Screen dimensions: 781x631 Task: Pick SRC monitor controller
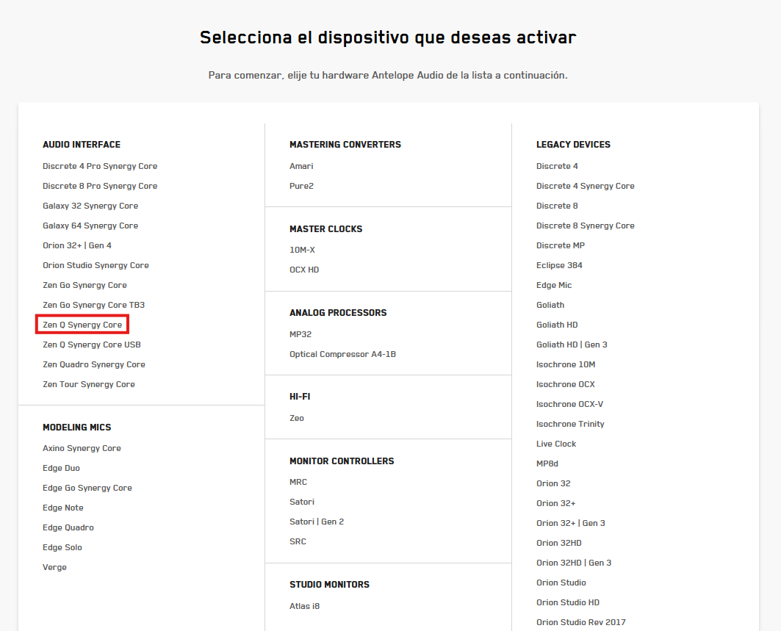click(298, 541)
